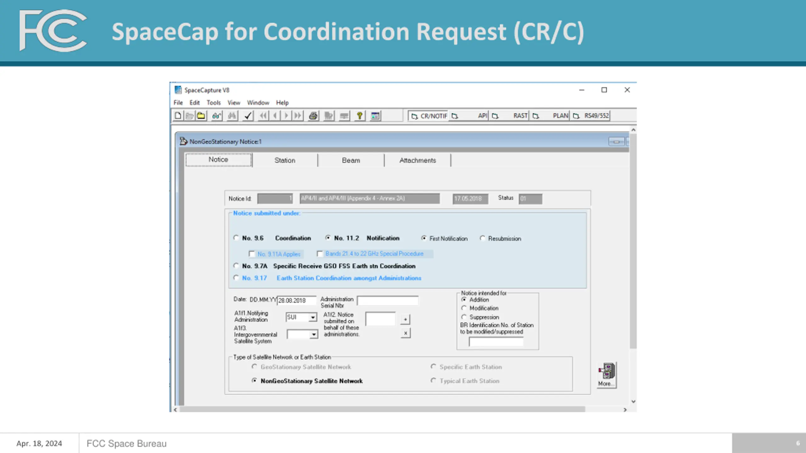Click the checkmark validate icon
Screen dimensions: 806x453
[248, 116]
